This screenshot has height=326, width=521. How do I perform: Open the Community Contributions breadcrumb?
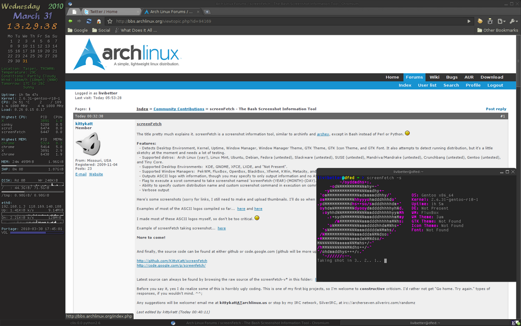(x=179, y=109)
